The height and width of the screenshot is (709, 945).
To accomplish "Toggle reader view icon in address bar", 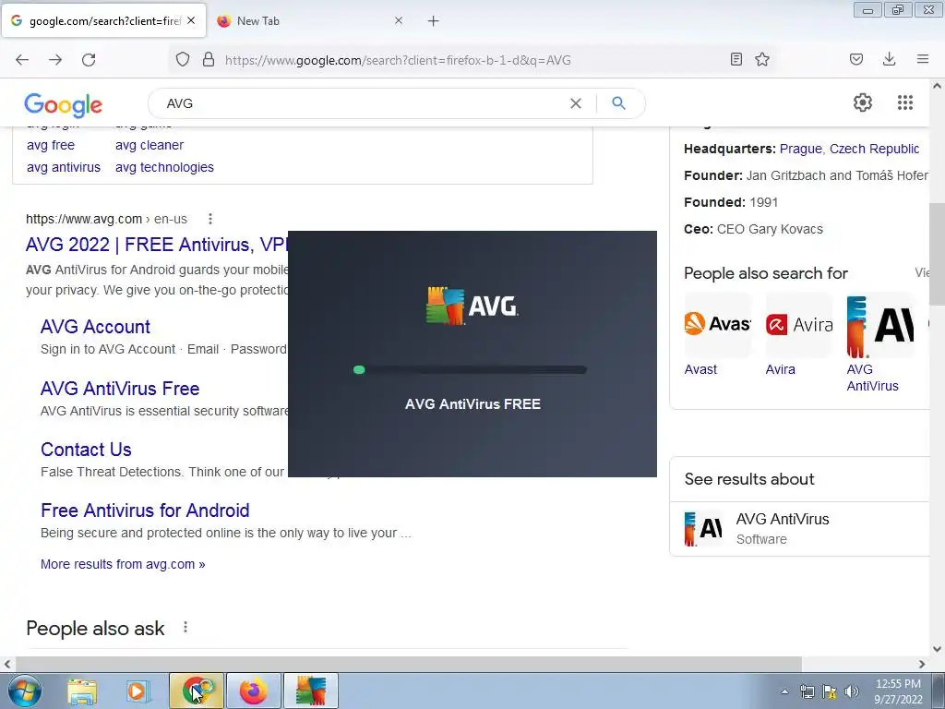I will pos(736,59).
